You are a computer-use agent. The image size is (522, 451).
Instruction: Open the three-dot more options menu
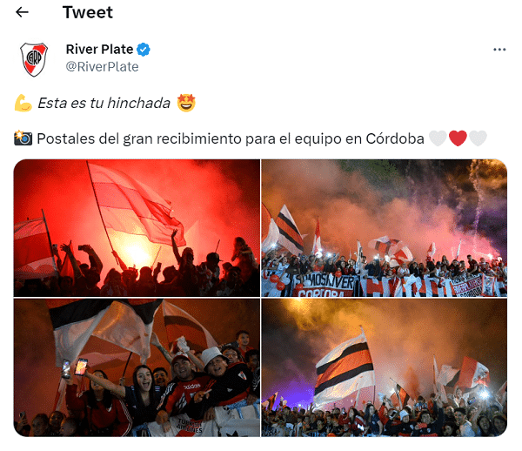[x=499, y=50]
